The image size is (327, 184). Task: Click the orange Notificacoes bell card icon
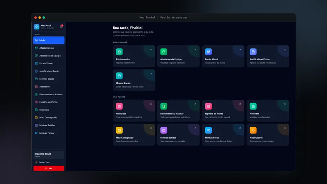point(253,130)
